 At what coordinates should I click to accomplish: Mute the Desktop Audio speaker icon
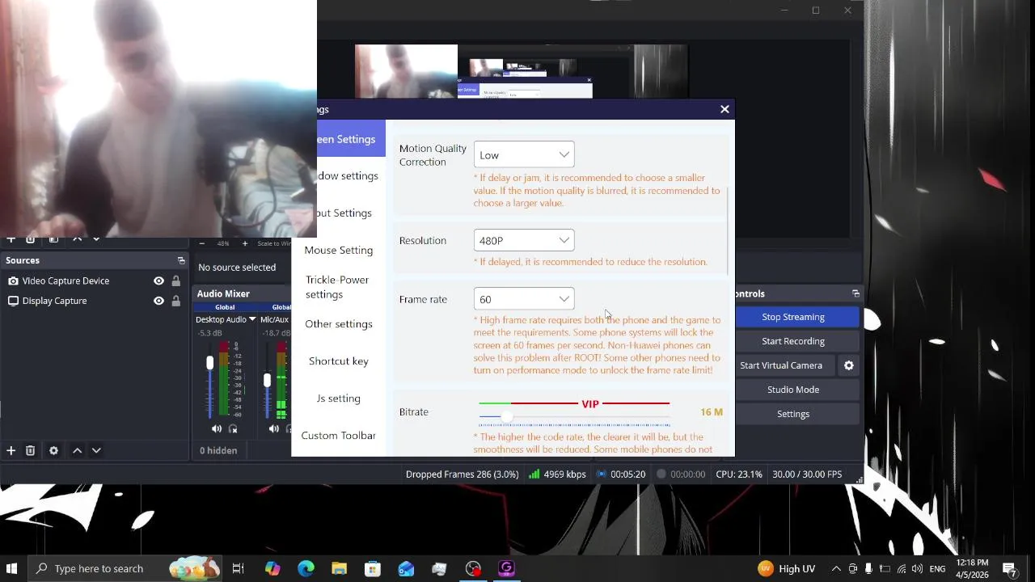[216, 428]
